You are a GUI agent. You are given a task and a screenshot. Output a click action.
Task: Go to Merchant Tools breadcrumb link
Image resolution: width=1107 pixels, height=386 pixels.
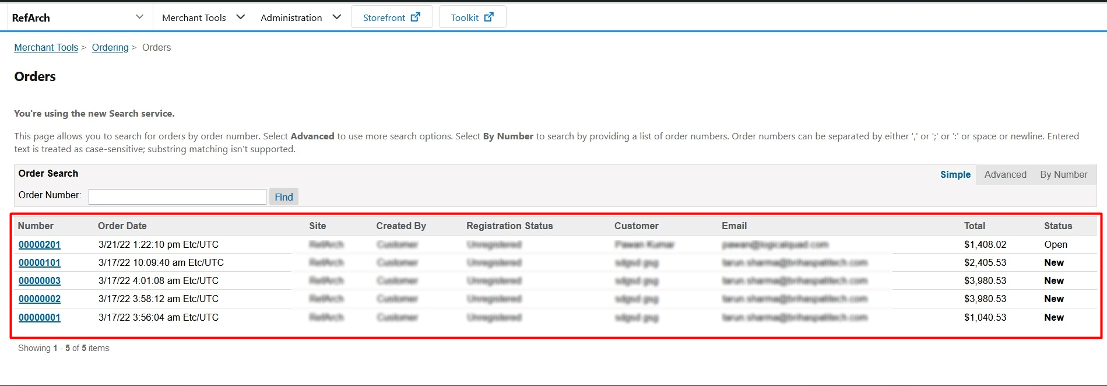tap(46, 47)
